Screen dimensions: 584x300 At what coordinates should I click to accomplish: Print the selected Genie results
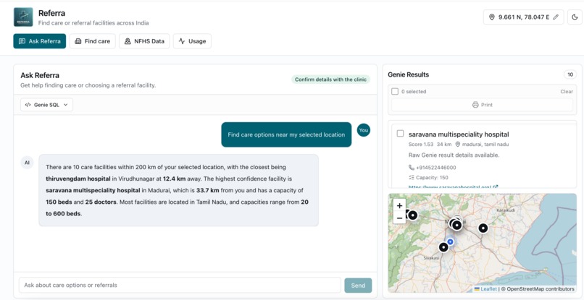click(483, 105)
